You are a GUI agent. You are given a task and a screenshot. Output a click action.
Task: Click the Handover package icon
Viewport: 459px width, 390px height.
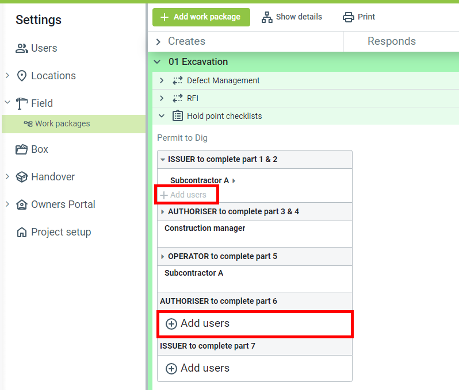(x=22, y=177)
